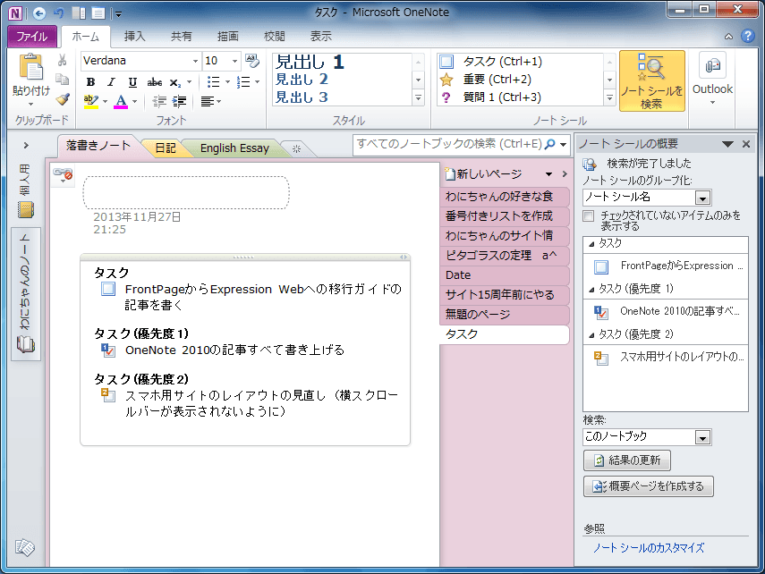Viewport: 765px width, 574px height.
Task: Uncheck the OneNote 2010 priority 1 task checkbox
Action: click(x=108, y=350)
